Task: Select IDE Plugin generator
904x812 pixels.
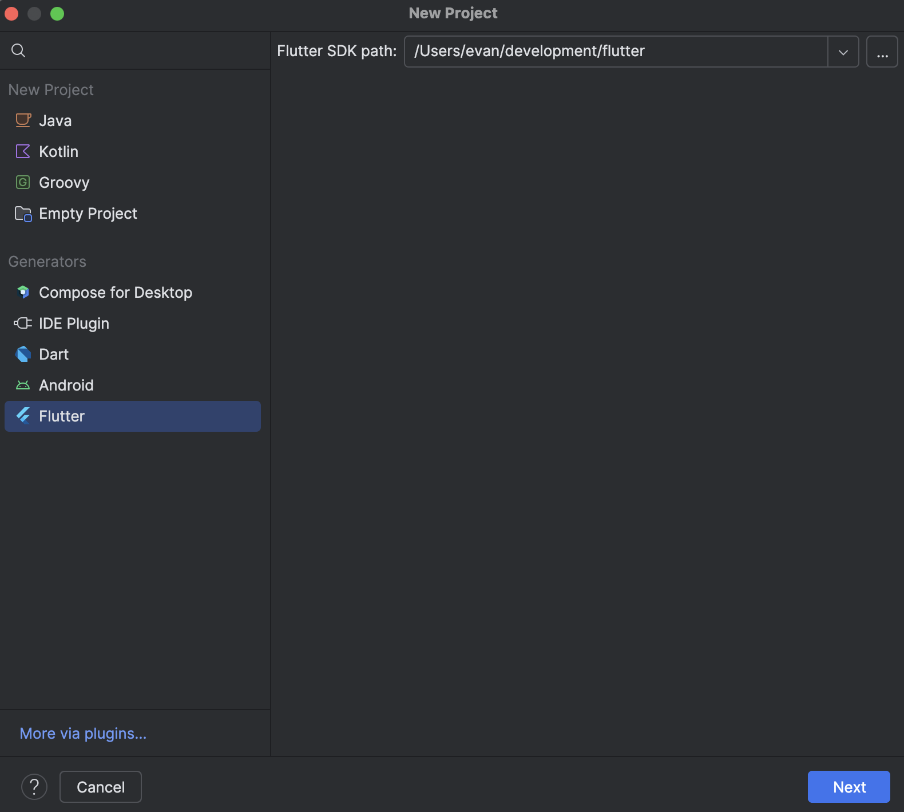Action: 133,323
